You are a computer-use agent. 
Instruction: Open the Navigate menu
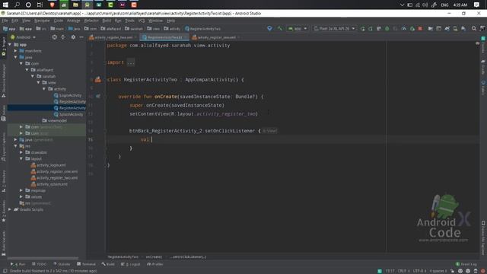42,21
